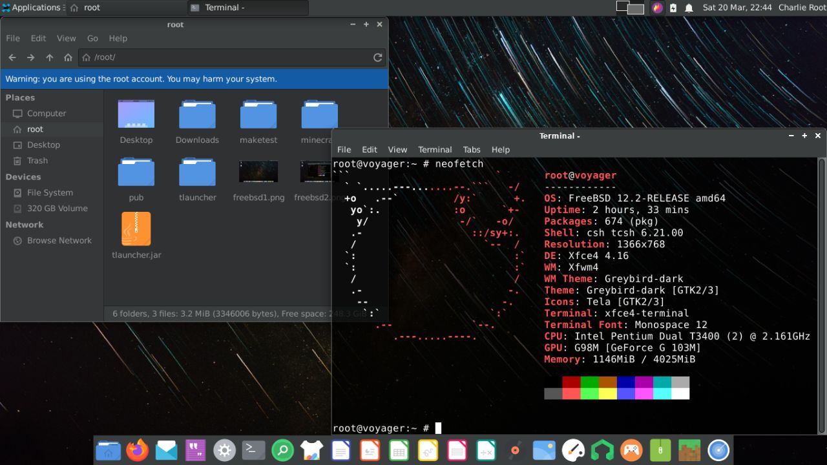Screen dimensions: 827x465
Task: Open the paintbrush drawing app in dock
Action: (x=573, y=450)
